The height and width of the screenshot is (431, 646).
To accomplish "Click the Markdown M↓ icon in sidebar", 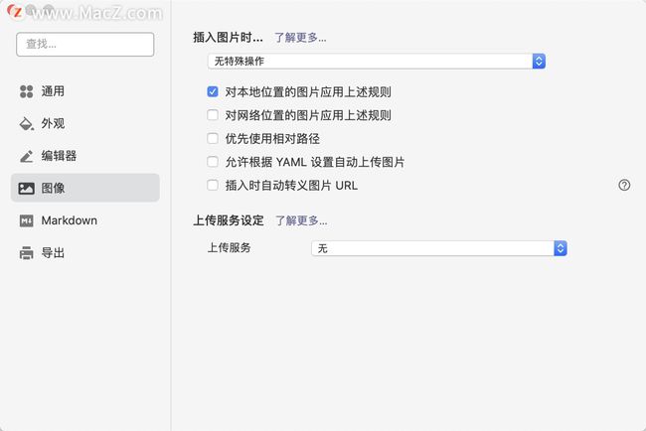I will pos(27,220).
